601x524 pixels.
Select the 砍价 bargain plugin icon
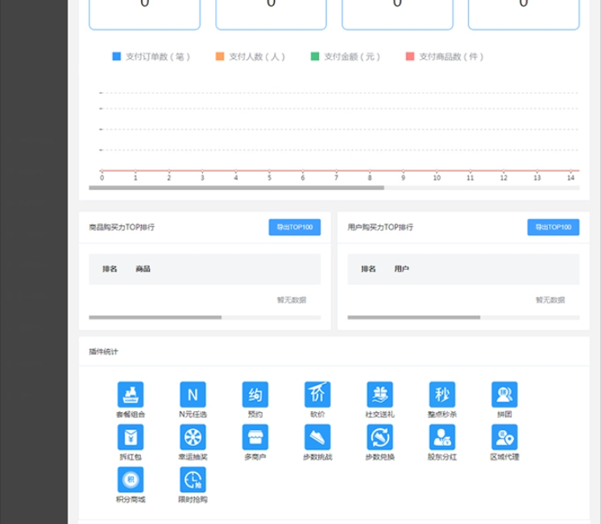(317, 394)
